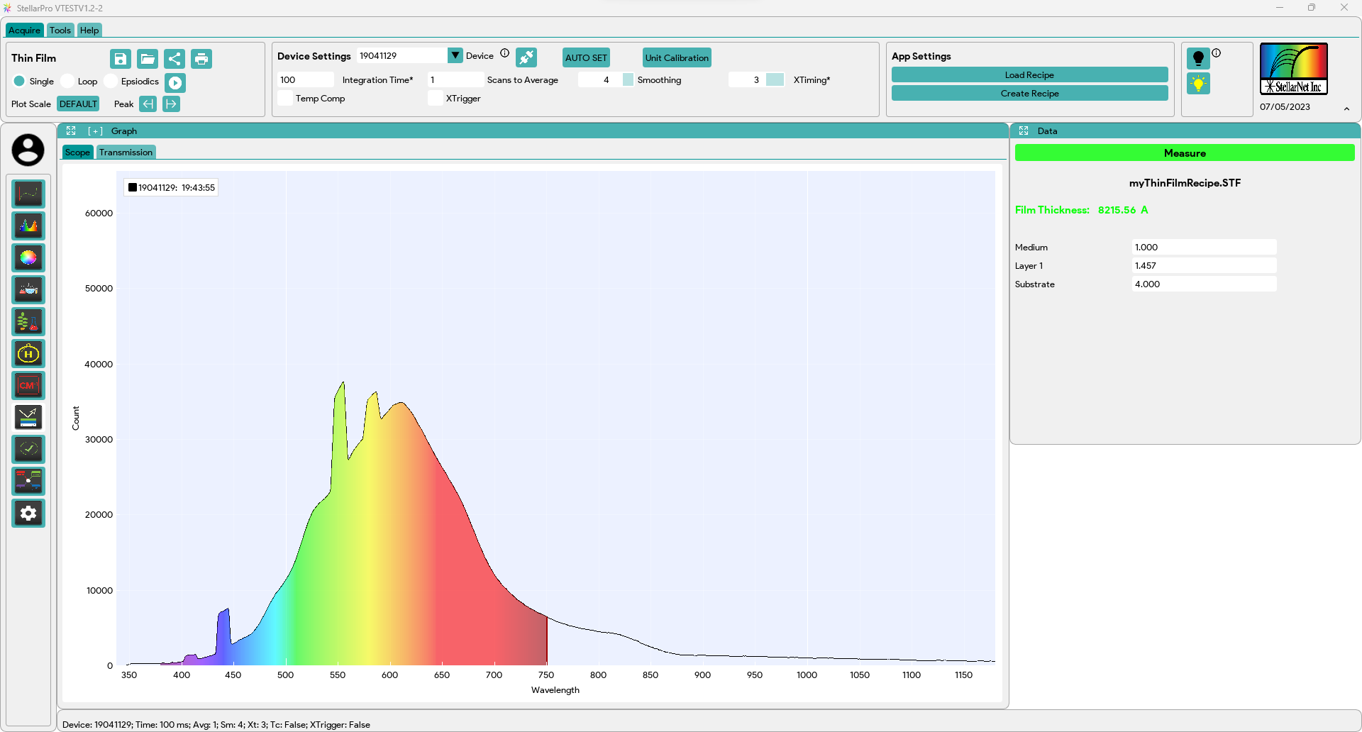Enable the Temp Comp checkbox
The height and width of the screenshot is (732, 1362).
pos(285,99)
